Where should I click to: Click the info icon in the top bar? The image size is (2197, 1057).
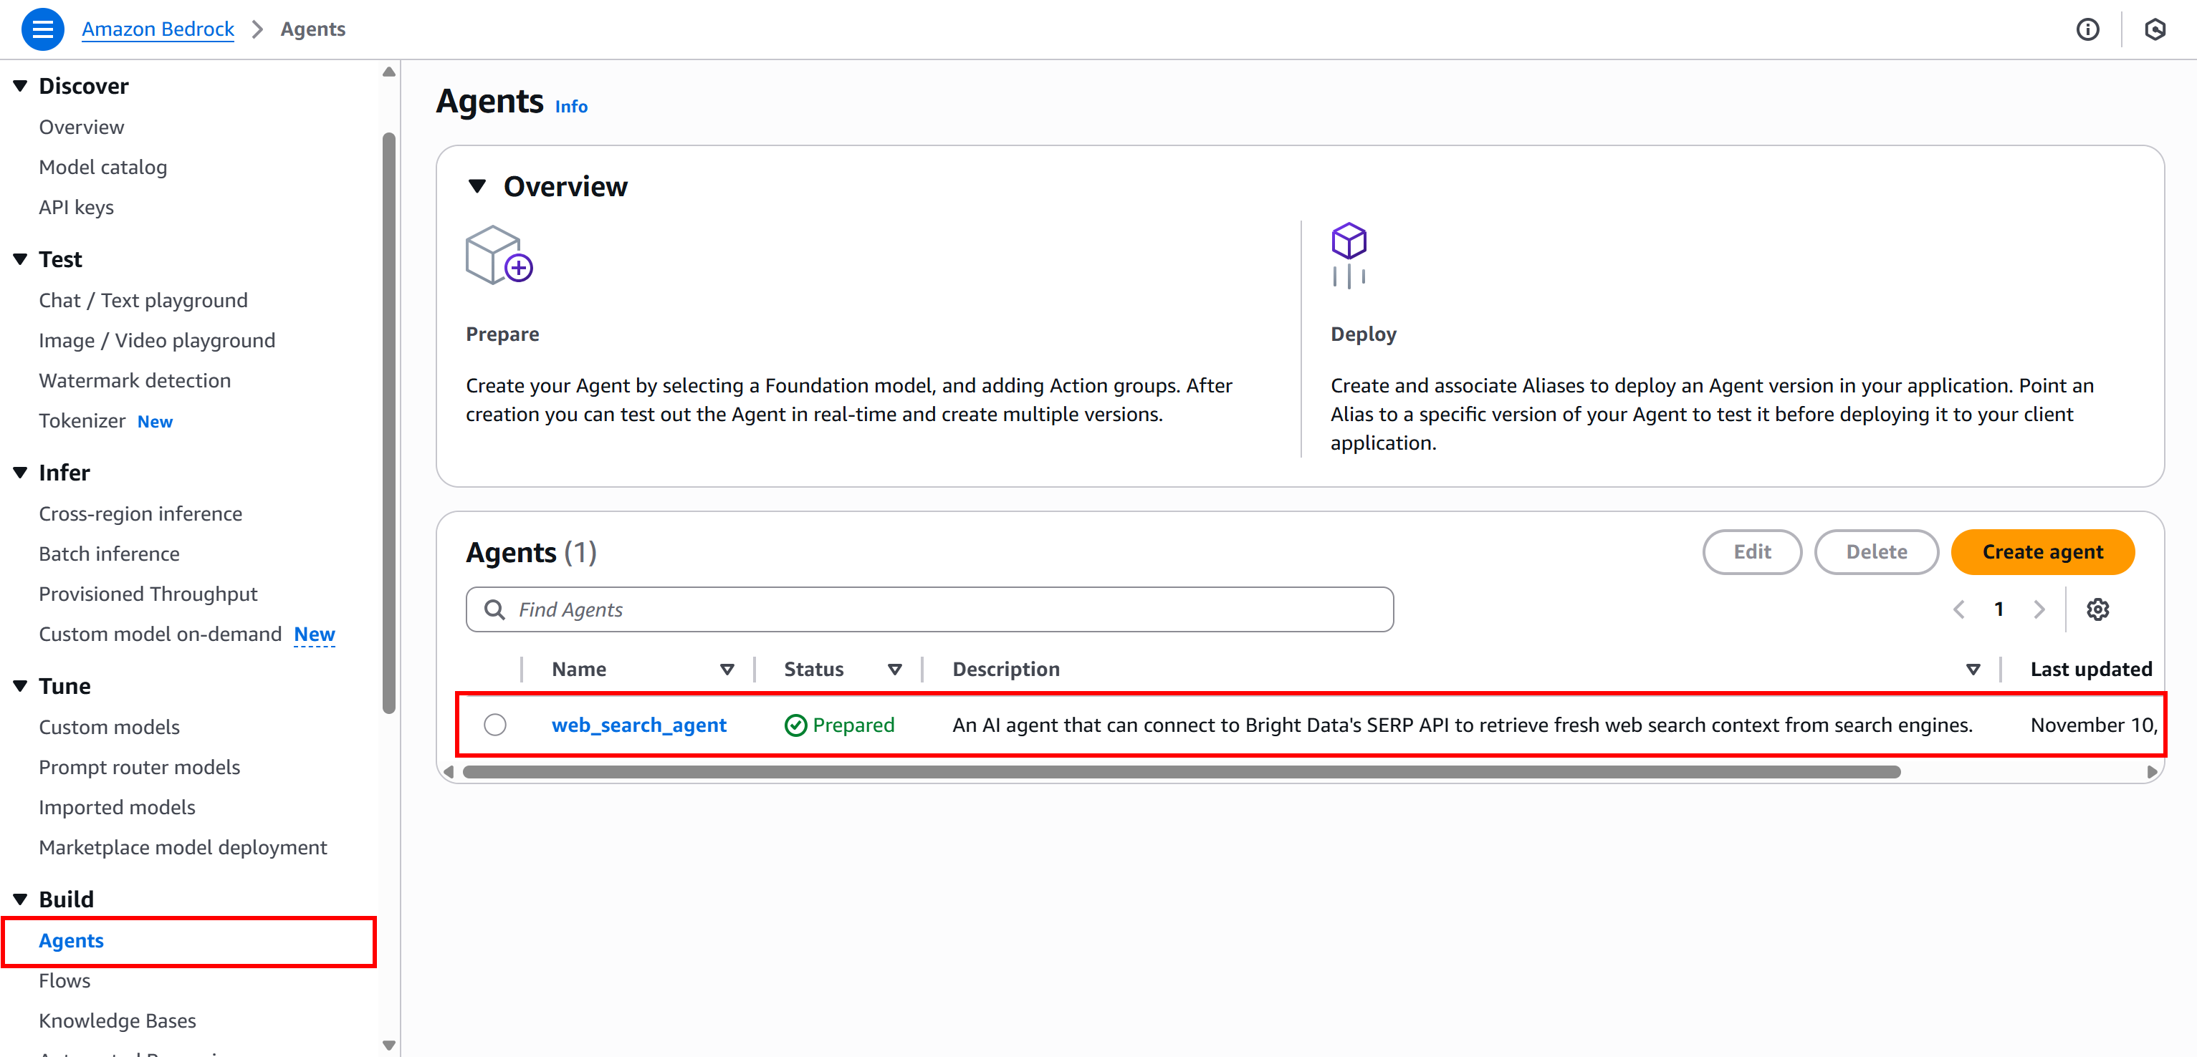pyautogui.click(x=2088, y=29)
